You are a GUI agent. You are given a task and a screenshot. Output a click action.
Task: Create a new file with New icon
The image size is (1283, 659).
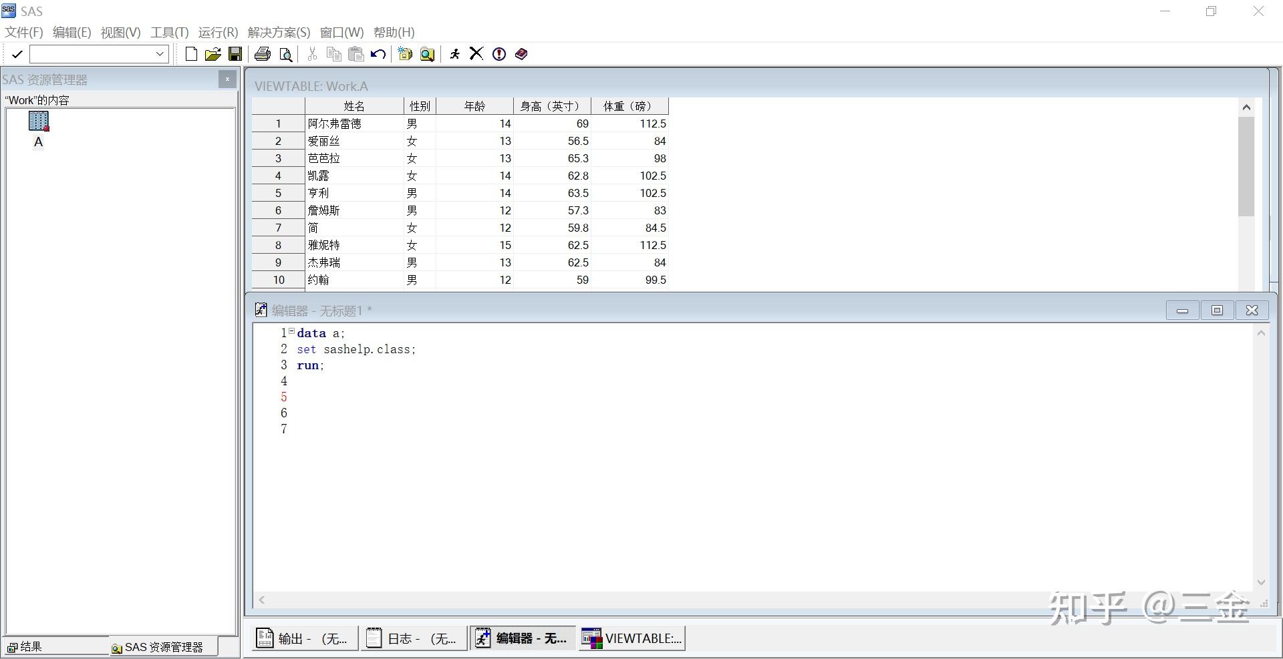pyautogui.click(x=191, y=54)
